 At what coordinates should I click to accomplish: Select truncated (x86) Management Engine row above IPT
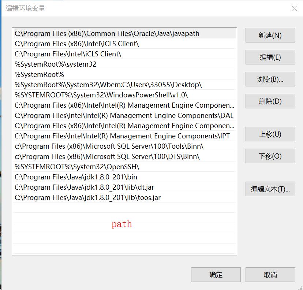click(124, 126)
